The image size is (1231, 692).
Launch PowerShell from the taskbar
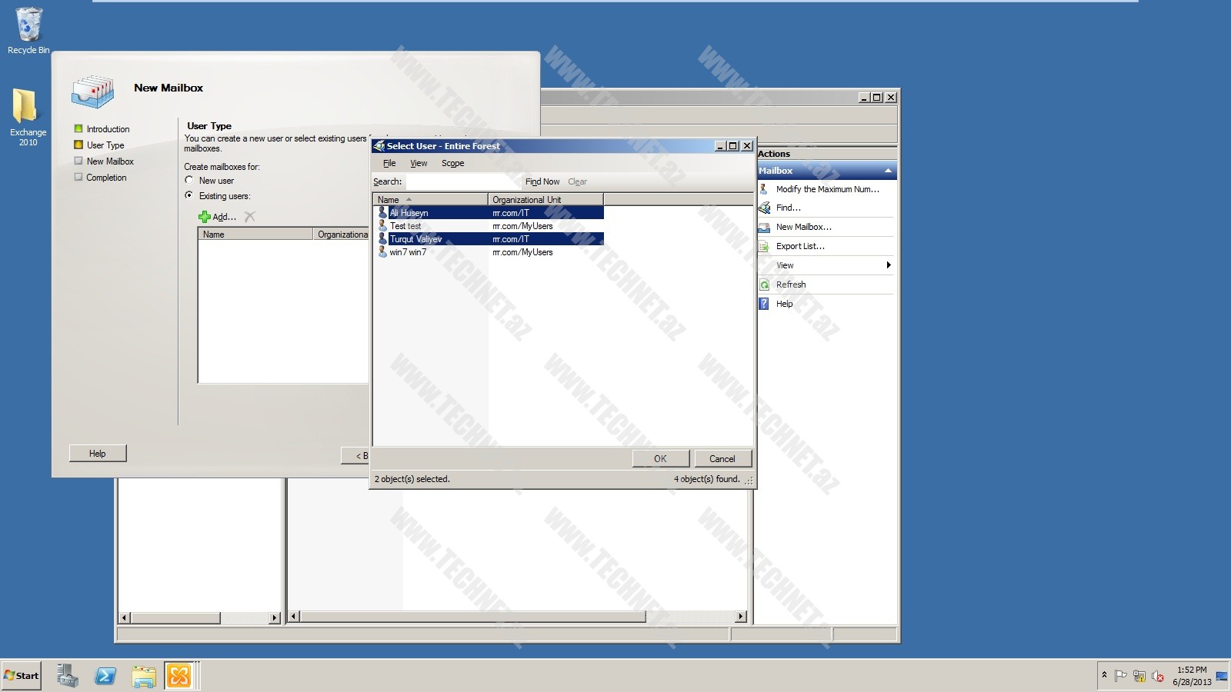tap(105, 676)
